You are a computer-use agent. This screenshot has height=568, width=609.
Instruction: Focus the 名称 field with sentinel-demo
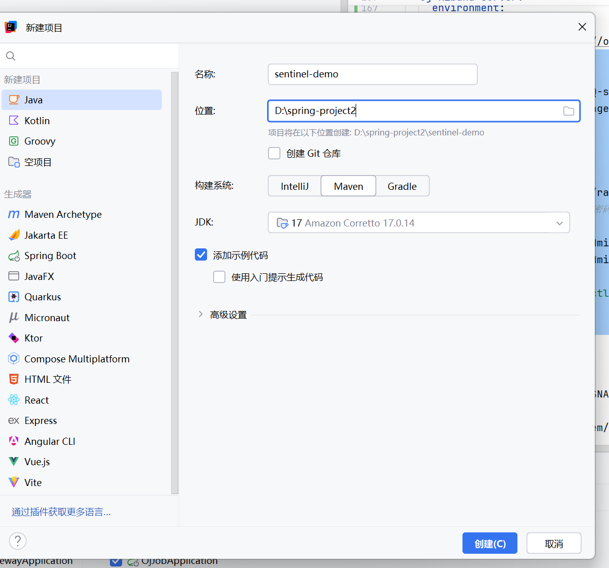[372, 74]
